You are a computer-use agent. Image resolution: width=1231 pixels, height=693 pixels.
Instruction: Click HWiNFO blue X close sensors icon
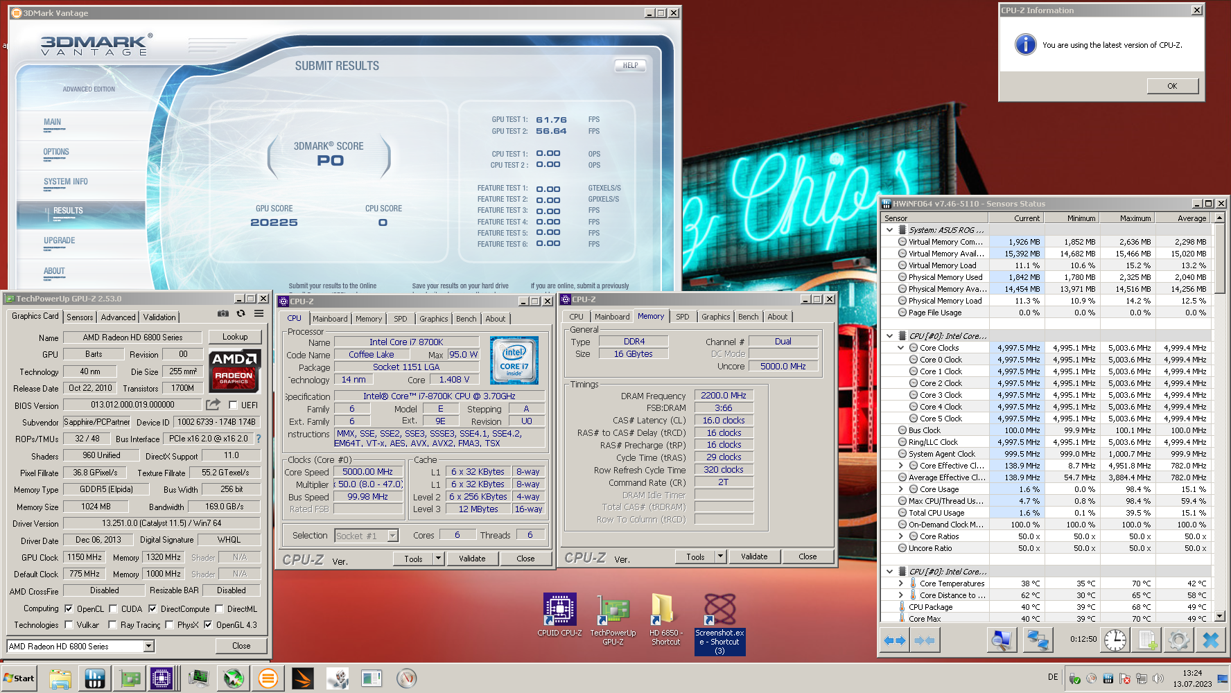[1210, 640]
